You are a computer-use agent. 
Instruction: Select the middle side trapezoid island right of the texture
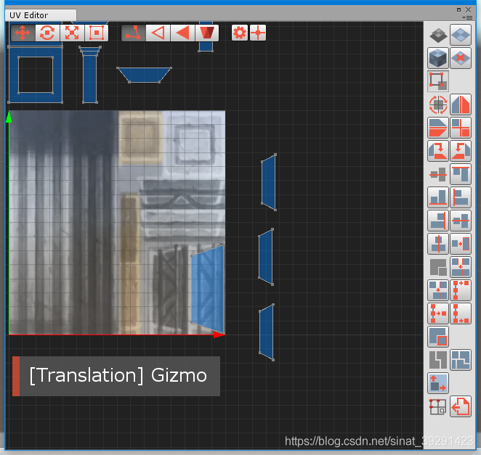pyautogui.click(x=266, y=257)
